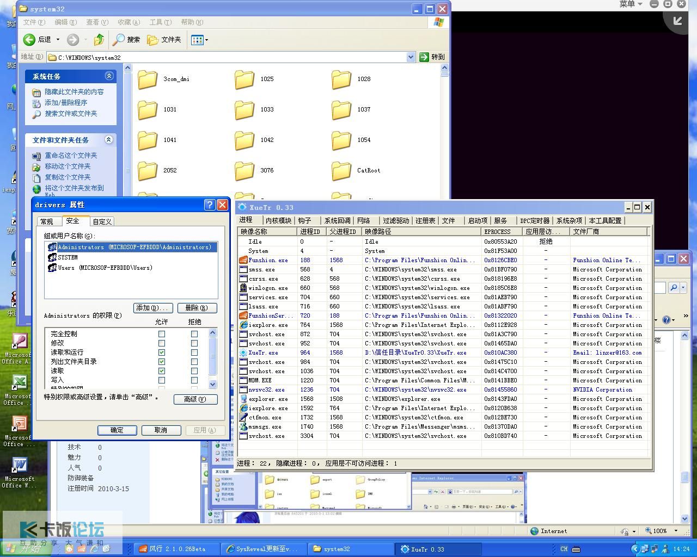Click the 确定 button in drivers dialog
The width and height of the screenshot is (697, 557).
[117, 430]
